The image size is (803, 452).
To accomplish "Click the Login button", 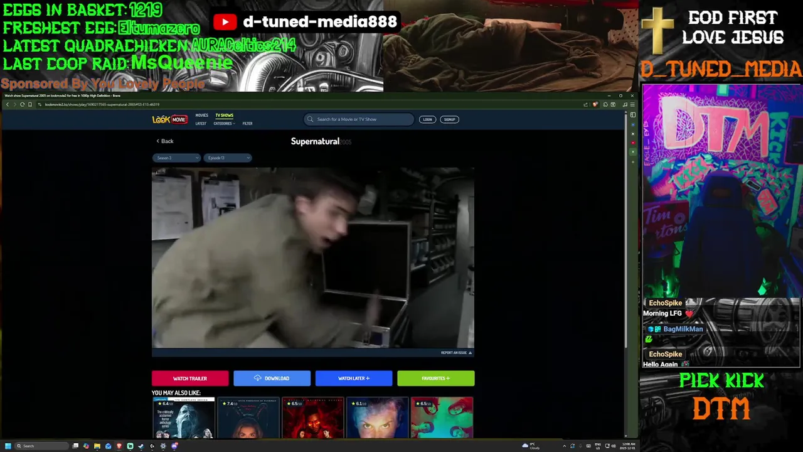I will click(427, 119).
